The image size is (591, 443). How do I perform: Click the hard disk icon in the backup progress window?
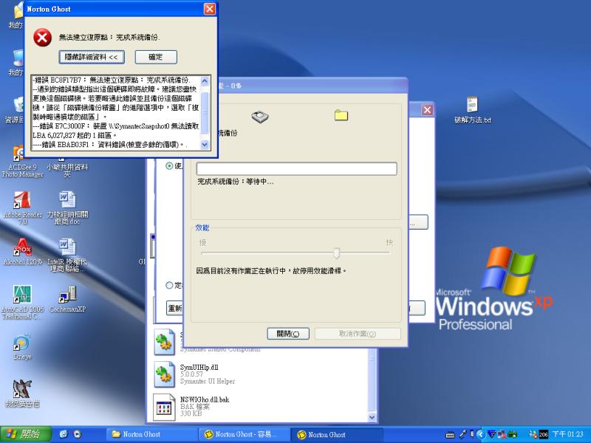[260, 117]
